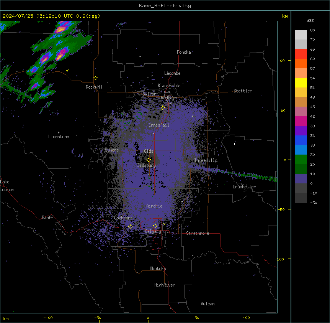Click the yellow diamond marker under Cochrane
The image size is (330, 323).
coord(130,227)
